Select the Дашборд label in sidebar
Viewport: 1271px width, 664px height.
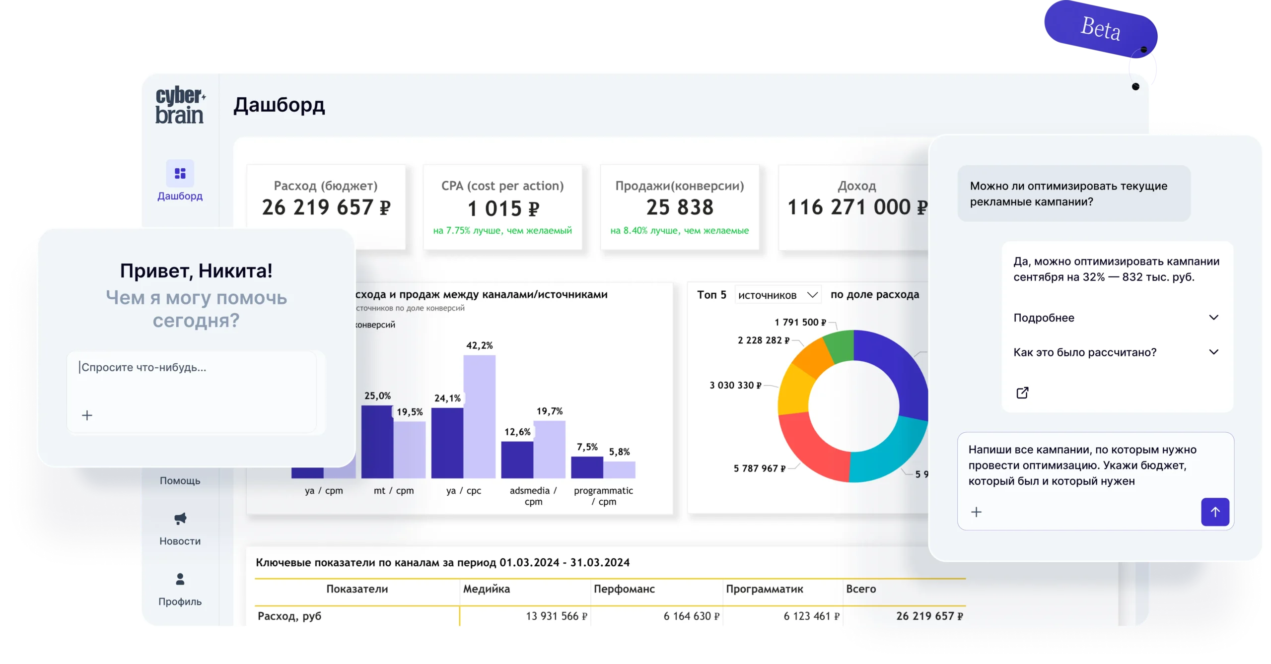(180, 196)
